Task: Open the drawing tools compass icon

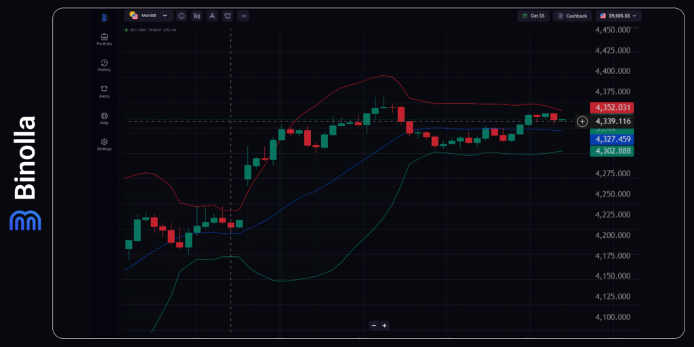Action: click(x=212, y=16)
